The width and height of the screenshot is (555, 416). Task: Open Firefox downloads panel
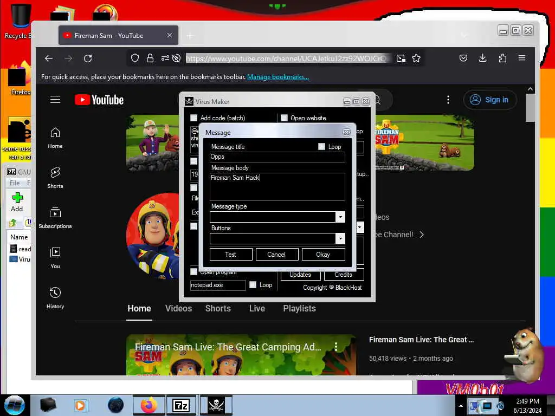pos(482,58)
